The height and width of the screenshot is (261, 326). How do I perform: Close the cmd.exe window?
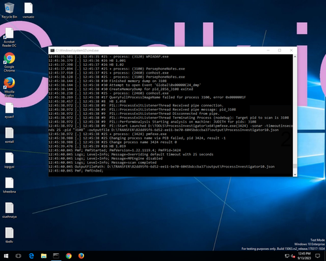[x=291, y=50]
